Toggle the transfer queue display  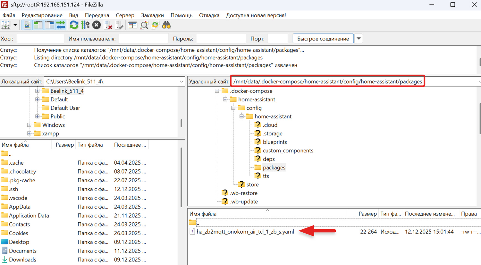click(61, 25)
